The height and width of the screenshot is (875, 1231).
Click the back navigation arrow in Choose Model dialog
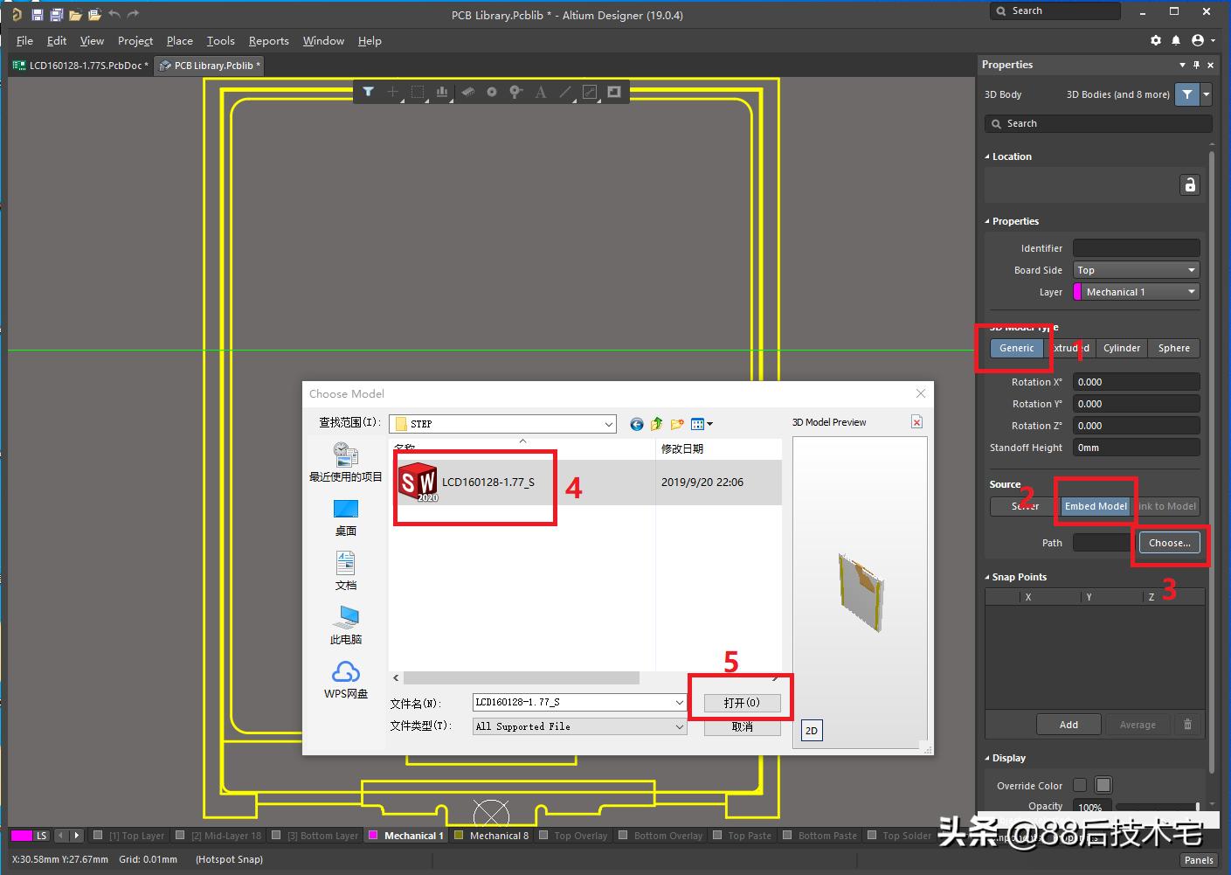click(637, 424)
